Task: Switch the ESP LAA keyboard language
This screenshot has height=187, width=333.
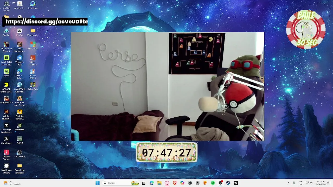Action: [300, 183]
